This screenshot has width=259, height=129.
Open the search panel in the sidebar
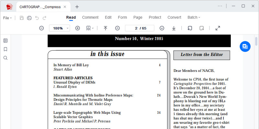(6, 58)
